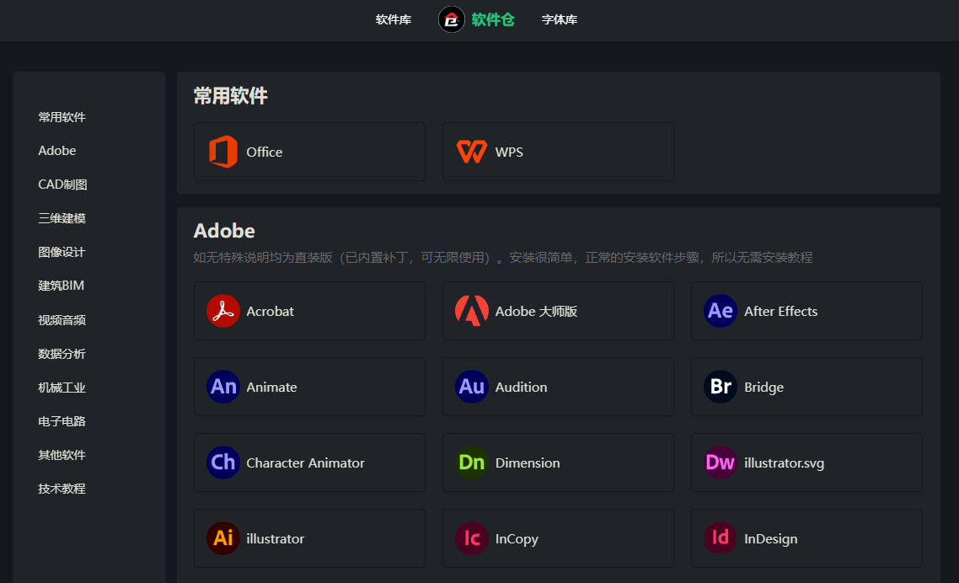Open 数据分析 sidebar category

pyautogui.click(x=62, y=354)
